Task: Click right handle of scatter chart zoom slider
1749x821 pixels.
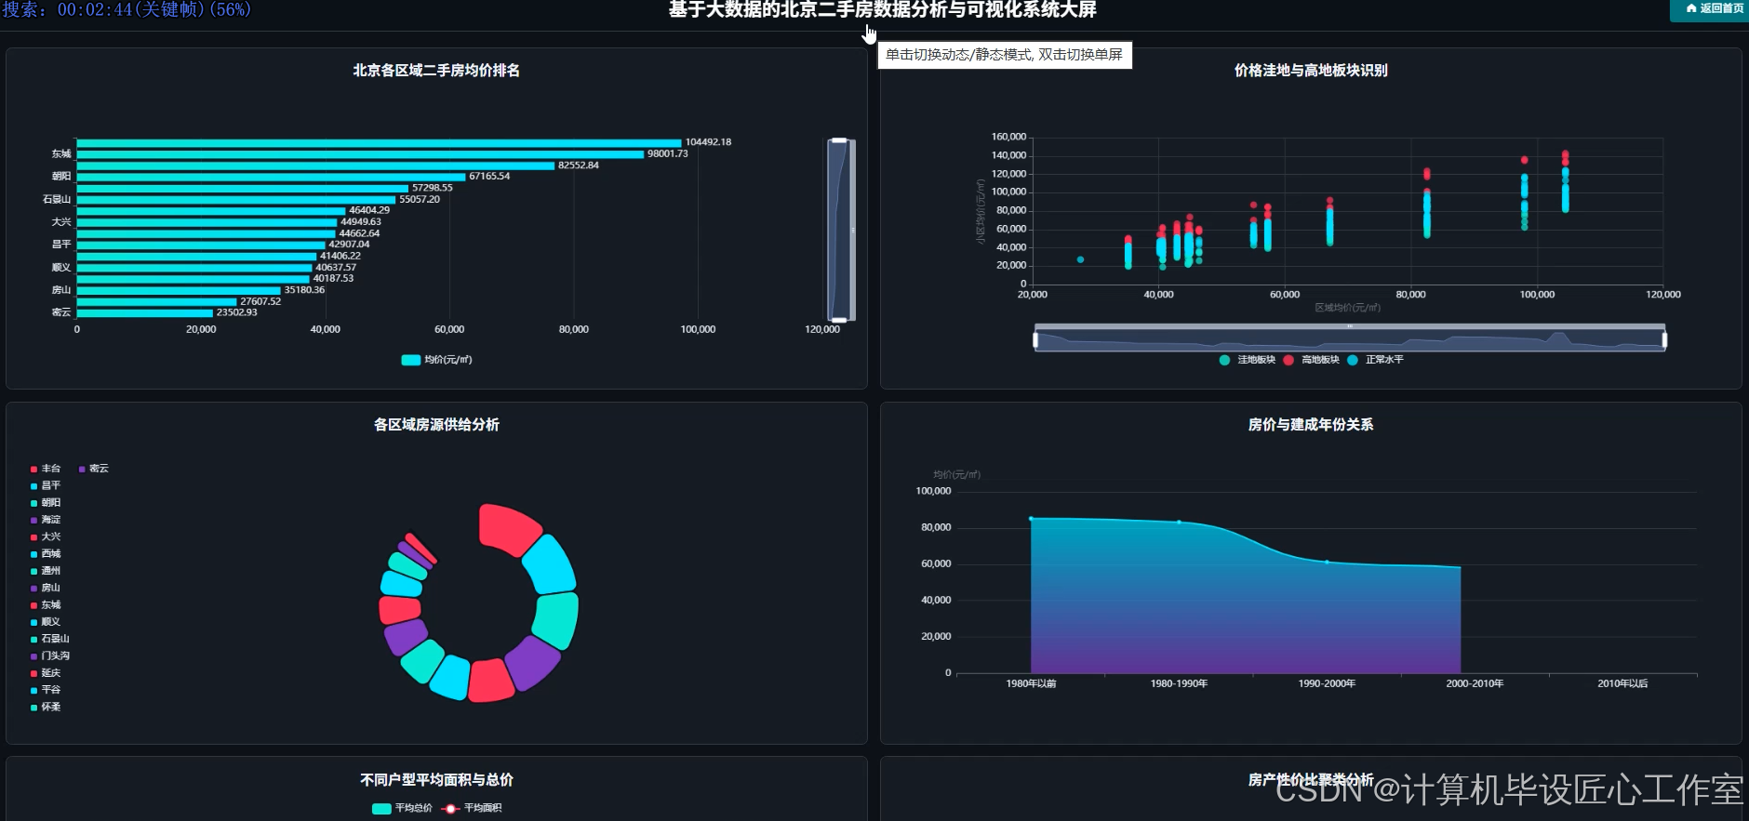Action: [1664, 339]
